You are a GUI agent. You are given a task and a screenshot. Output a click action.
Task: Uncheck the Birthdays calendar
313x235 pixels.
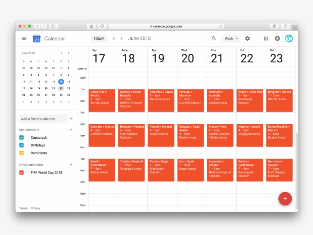click(22, 145)
